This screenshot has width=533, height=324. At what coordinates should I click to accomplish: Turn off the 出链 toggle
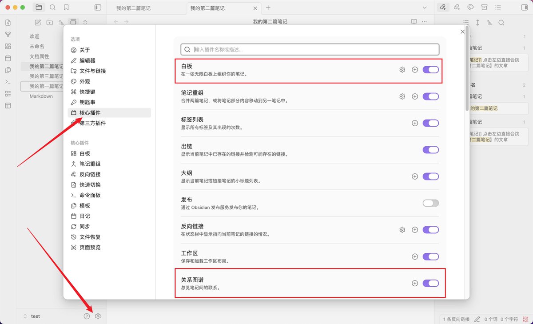(x=430, y=150)
